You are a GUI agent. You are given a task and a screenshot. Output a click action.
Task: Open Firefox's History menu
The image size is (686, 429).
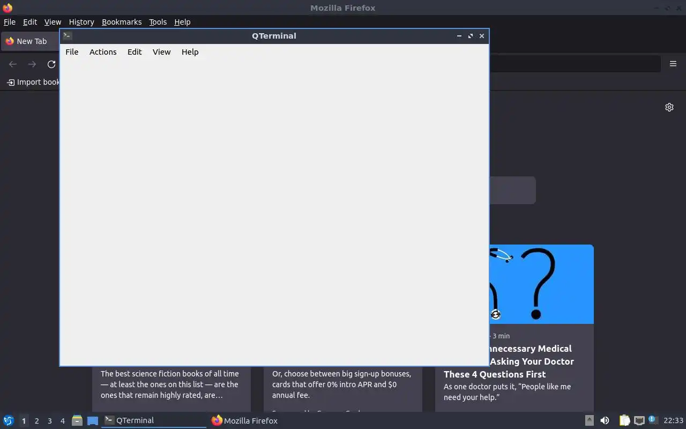point(81,22)
